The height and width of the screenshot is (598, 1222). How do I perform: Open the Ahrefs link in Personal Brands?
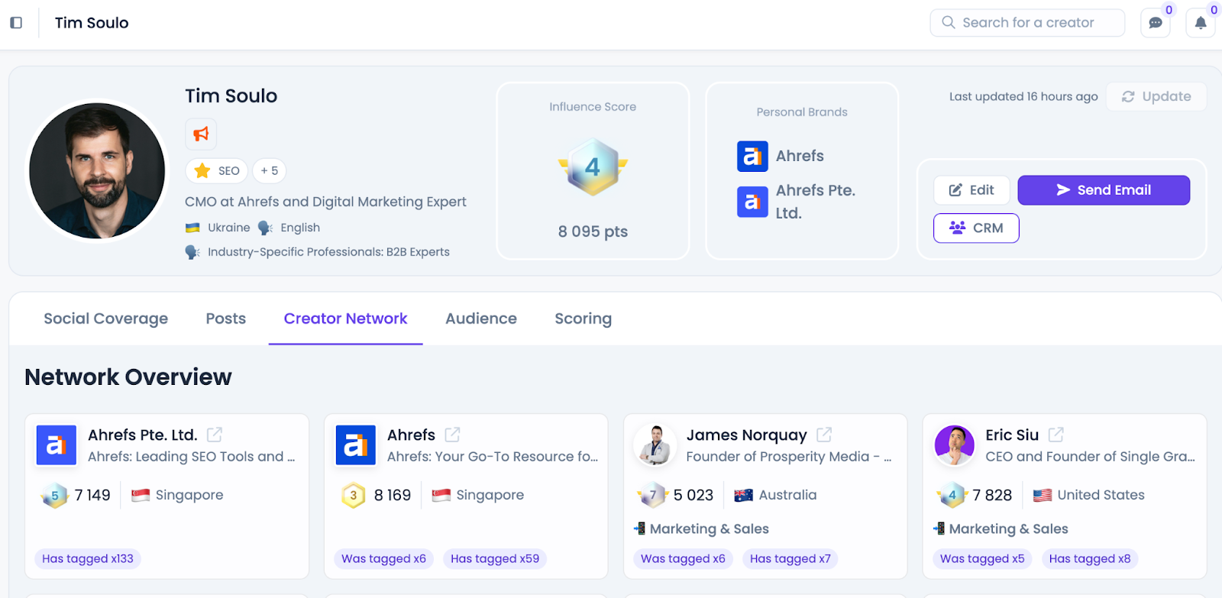[800, 156]
